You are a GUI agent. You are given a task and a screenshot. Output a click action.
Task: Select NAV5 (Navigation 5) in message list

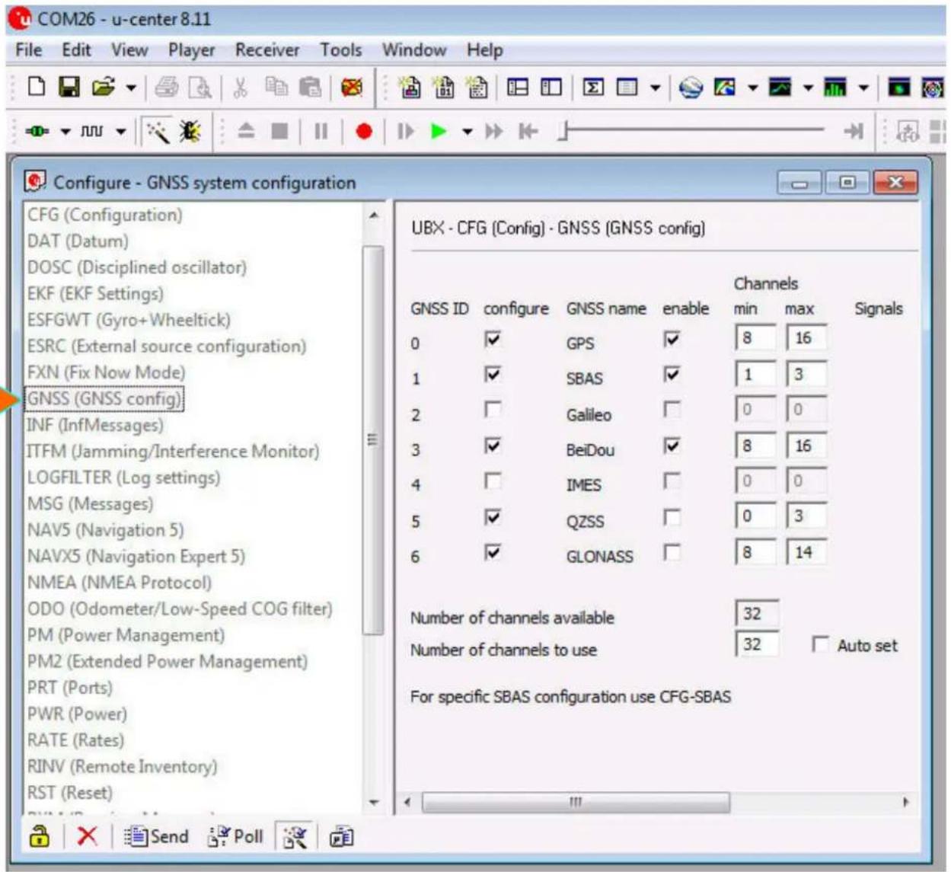(105, 530)
